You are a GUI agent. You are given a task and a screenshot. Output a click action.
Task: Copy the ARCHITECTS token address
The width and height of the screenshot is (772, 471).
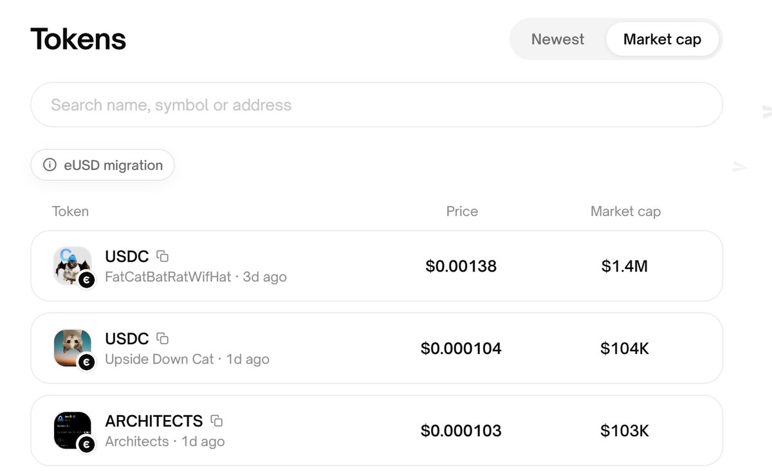tap(217, 421)
